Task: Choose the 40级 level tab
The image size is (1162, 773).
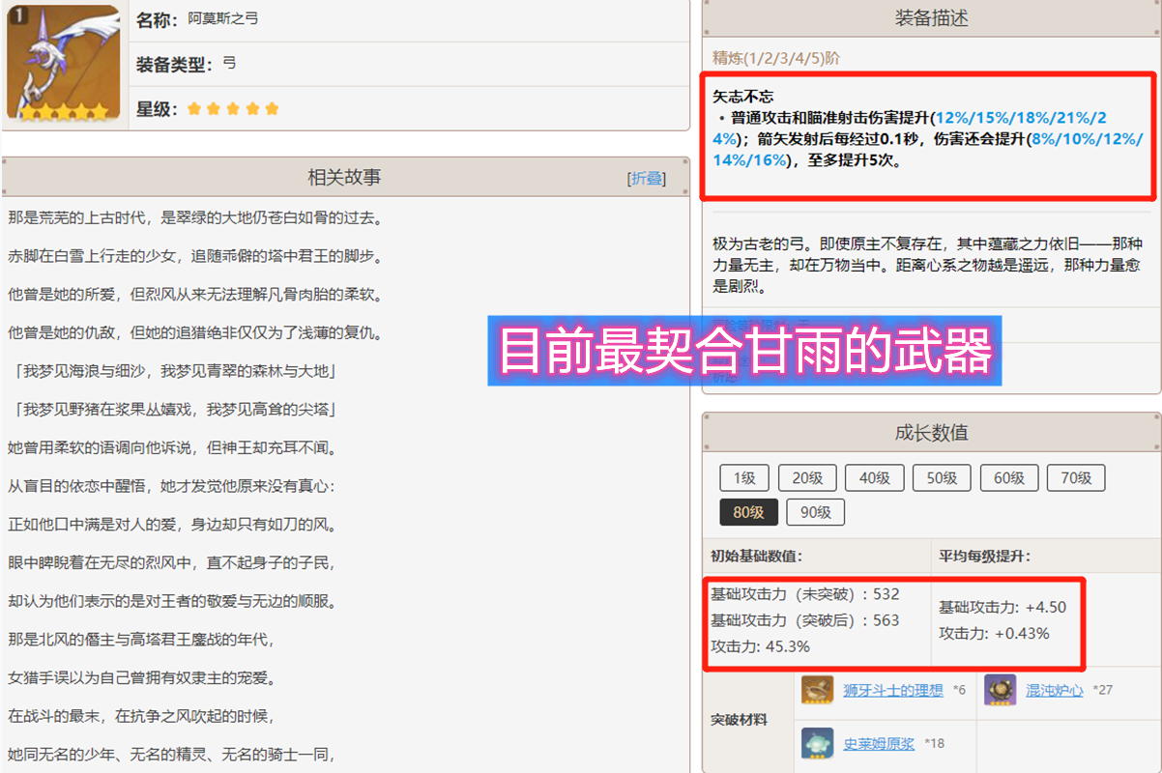Action: click(x=874, y=477)
